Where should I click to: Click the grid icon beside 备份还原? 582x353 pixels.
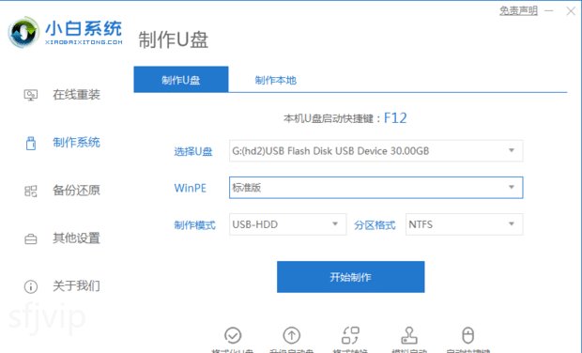pos(31,192)
